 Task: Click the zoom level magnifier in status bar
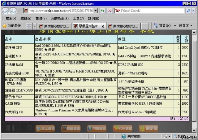click(x=175, y=136)
